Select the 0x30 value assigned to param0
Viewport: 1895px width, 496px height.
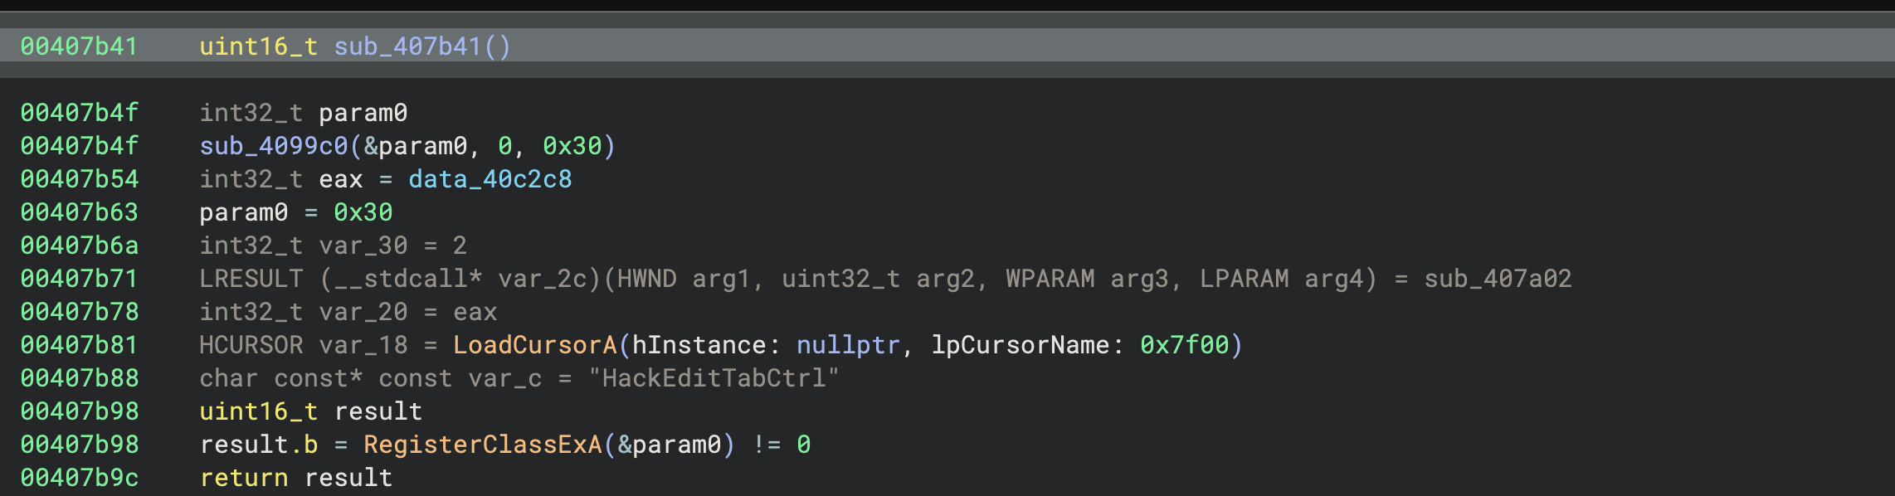[363, 212]
